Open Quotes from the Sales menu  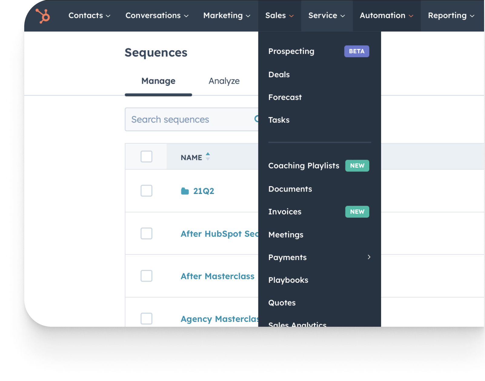282,303
